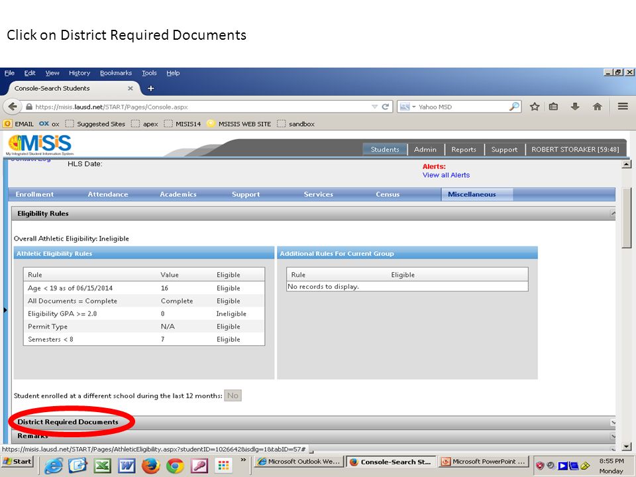Viewport: 636px width, 477px height.
Task: Switch to the Services tab
Action: [x=319, y=194]
